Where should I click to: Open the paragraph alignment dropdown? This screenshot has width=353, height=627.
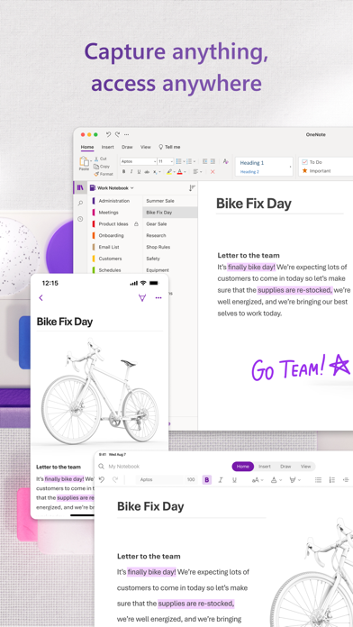(x=197, y=171)
